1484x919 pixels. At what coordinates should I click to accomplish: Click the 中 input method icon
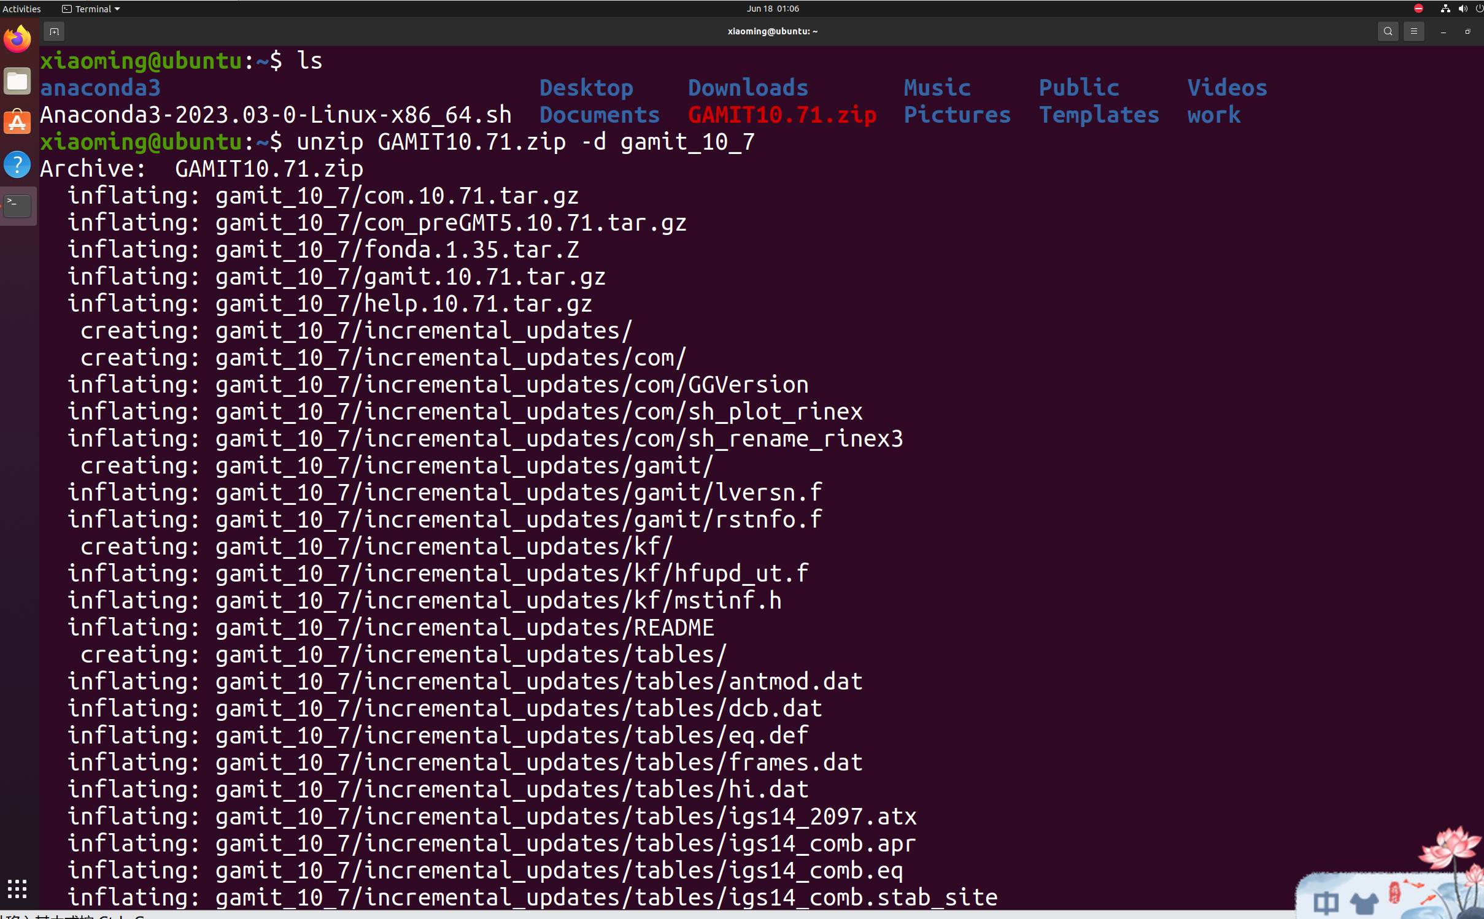(1326, 902)
